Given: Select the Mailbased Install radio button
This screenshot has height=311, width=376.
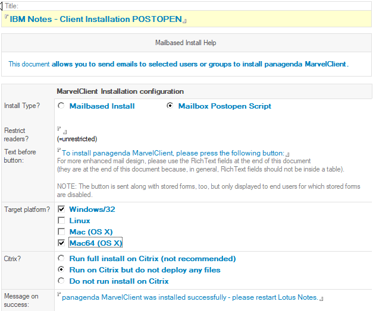Looking at the screenshot, I should [x=61, y=106].
